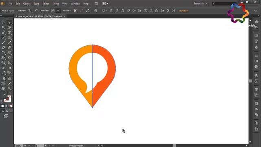This screenshot has width=261, height=147.
Task: Pick the Symbol Sprayer tool
Action: pos(3,78)
